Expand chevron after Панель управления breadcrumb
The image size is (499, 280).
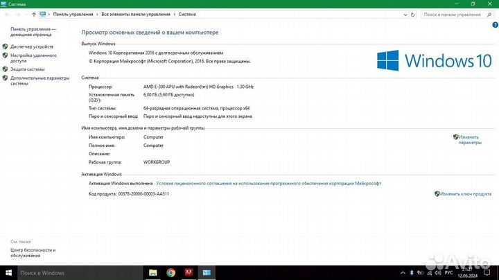point(98,15)
